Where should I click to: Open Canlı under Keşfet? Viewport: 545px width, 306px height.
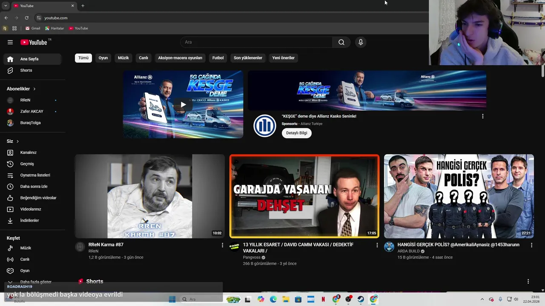pyautogui.click(x=32, y=259)
